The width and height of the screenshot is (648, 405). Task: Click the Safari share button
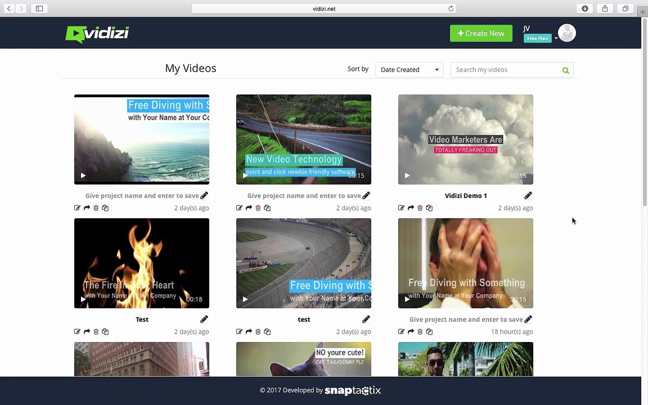[605, 8]
